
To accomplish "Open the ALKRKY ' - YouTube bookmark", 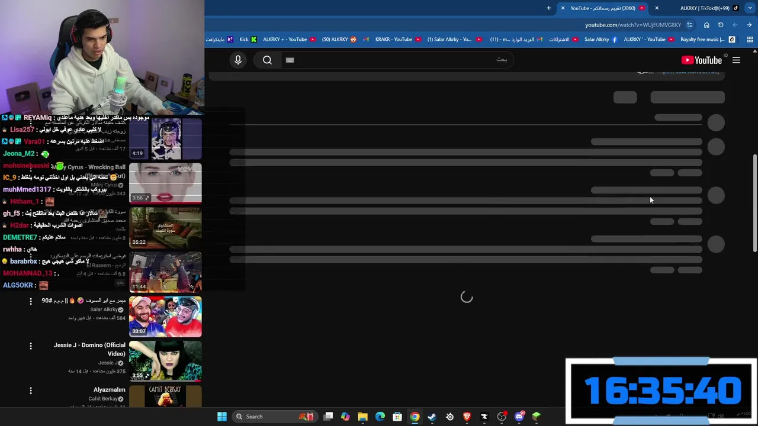I will tap(648, 40).
